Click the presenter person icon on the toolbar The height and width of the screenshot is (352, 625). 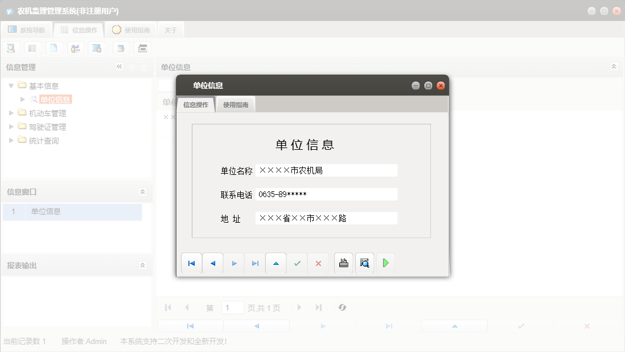[x=75, y=48]
